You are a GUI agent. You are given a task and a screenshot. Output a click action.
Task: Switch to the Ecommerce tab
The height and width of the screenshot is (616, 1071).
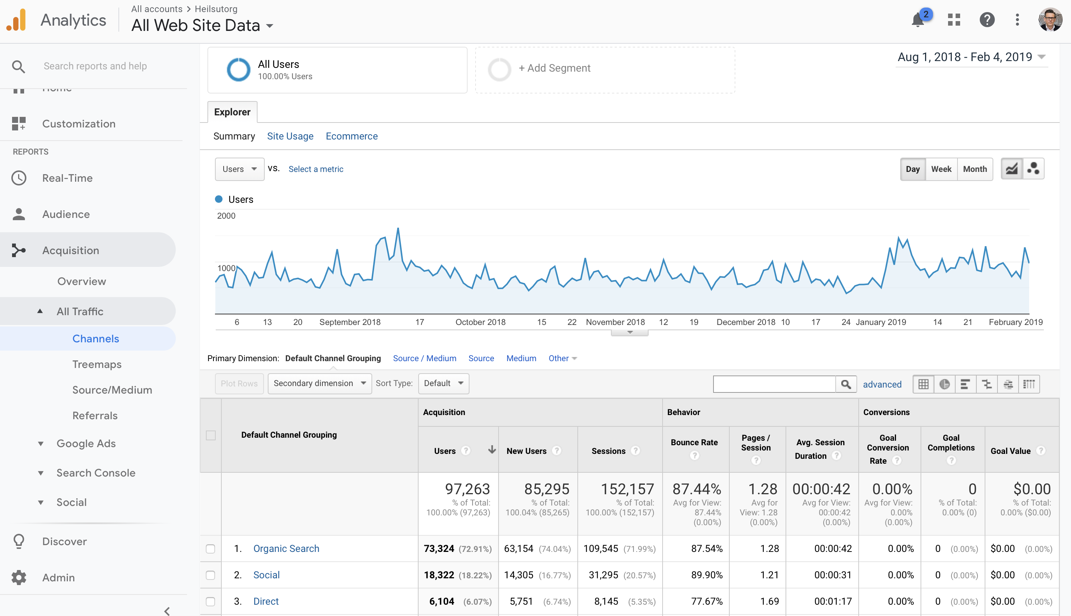click(351, 136)
